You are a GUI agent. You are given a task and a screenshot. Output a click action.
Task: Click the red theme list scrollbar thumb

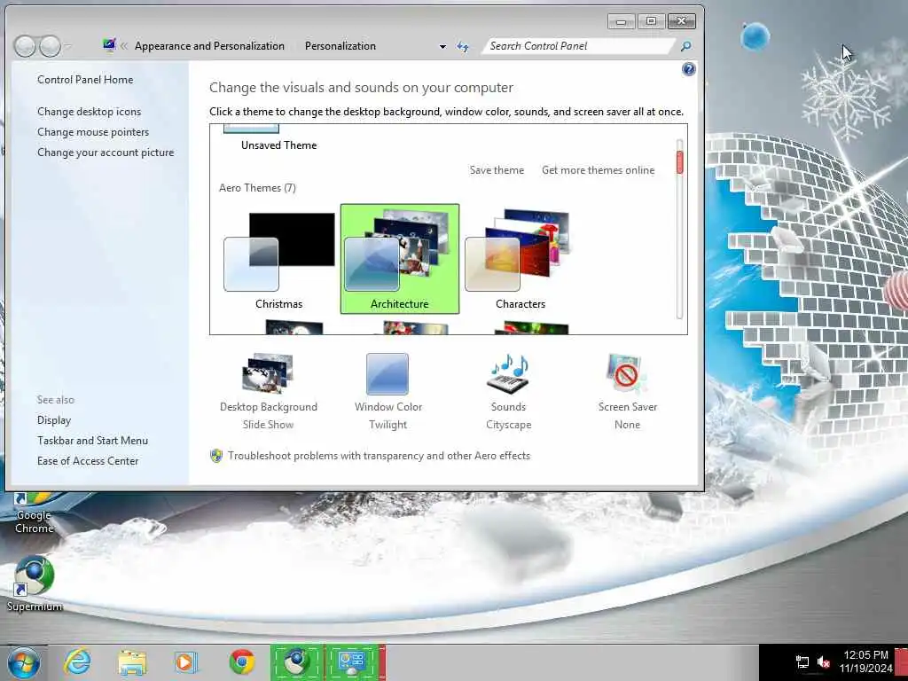click(680, 162)
